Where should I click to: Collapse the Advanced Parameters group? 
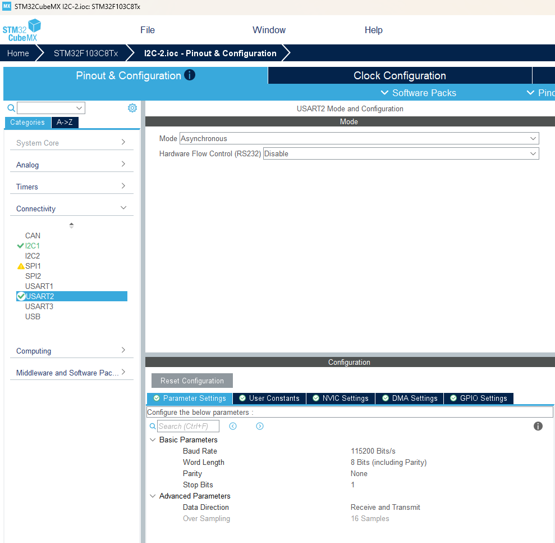[x=153, y=496]
